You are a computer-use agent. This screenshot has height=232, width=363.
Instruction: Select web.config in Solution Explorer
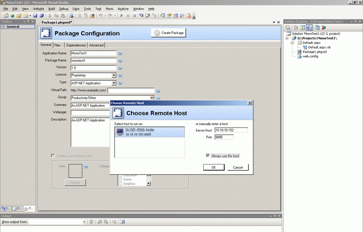310,56
